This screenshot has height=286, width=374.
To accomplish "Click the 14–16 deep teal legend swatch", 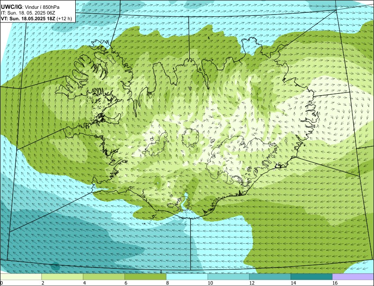I will [x=311, y=277].
